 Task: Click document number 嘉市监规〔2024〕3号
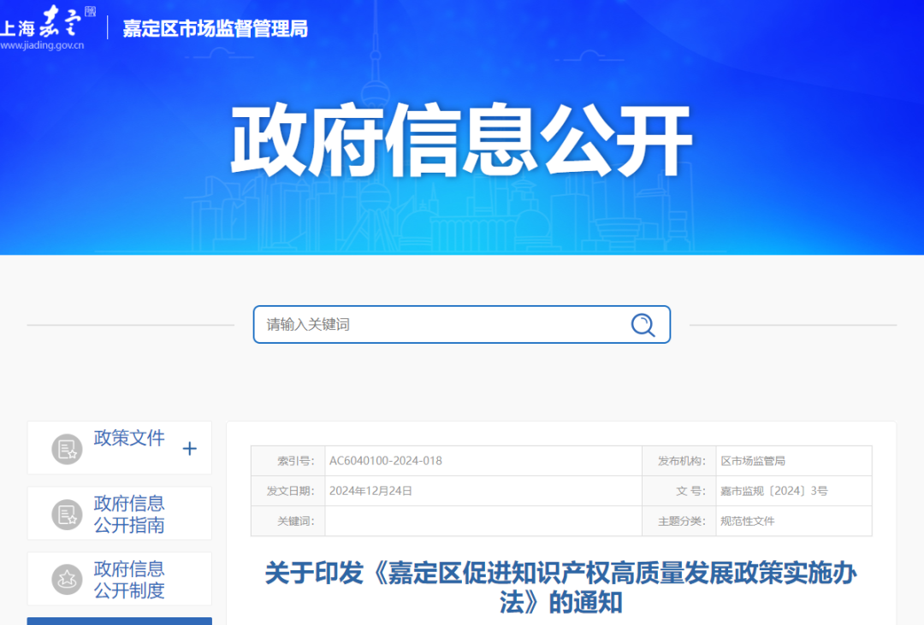pyautogui.click(x=773, y=491)
